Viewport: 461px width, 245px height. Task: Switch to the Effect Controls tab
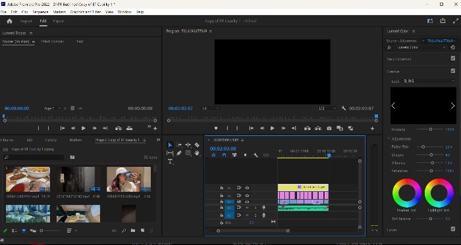tap(52, 41)
